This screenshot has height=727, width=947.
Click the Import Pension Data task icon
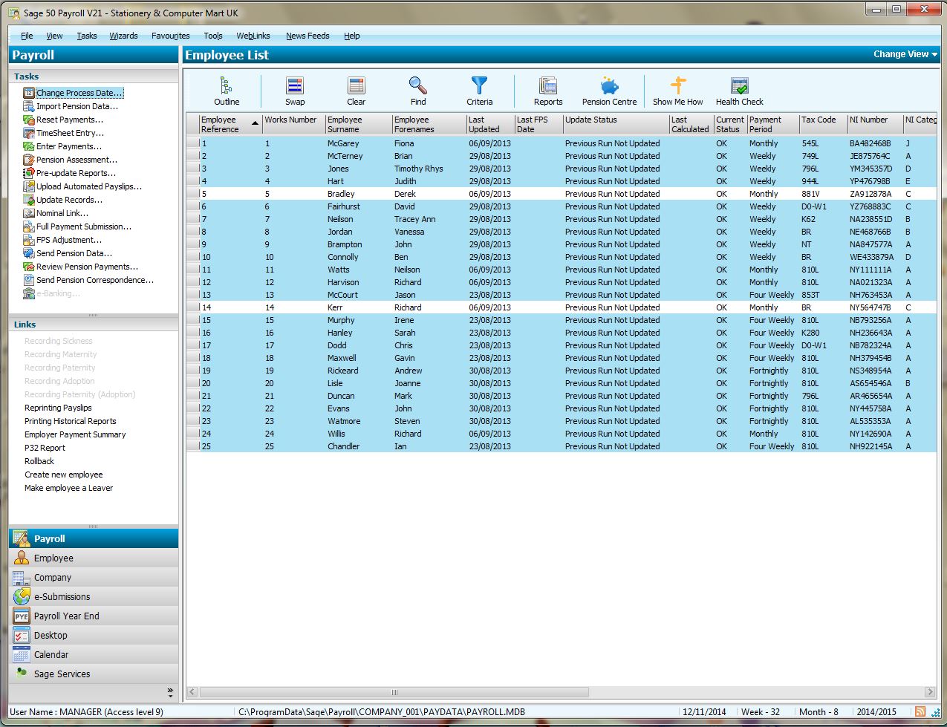click(x=29, y=106)
